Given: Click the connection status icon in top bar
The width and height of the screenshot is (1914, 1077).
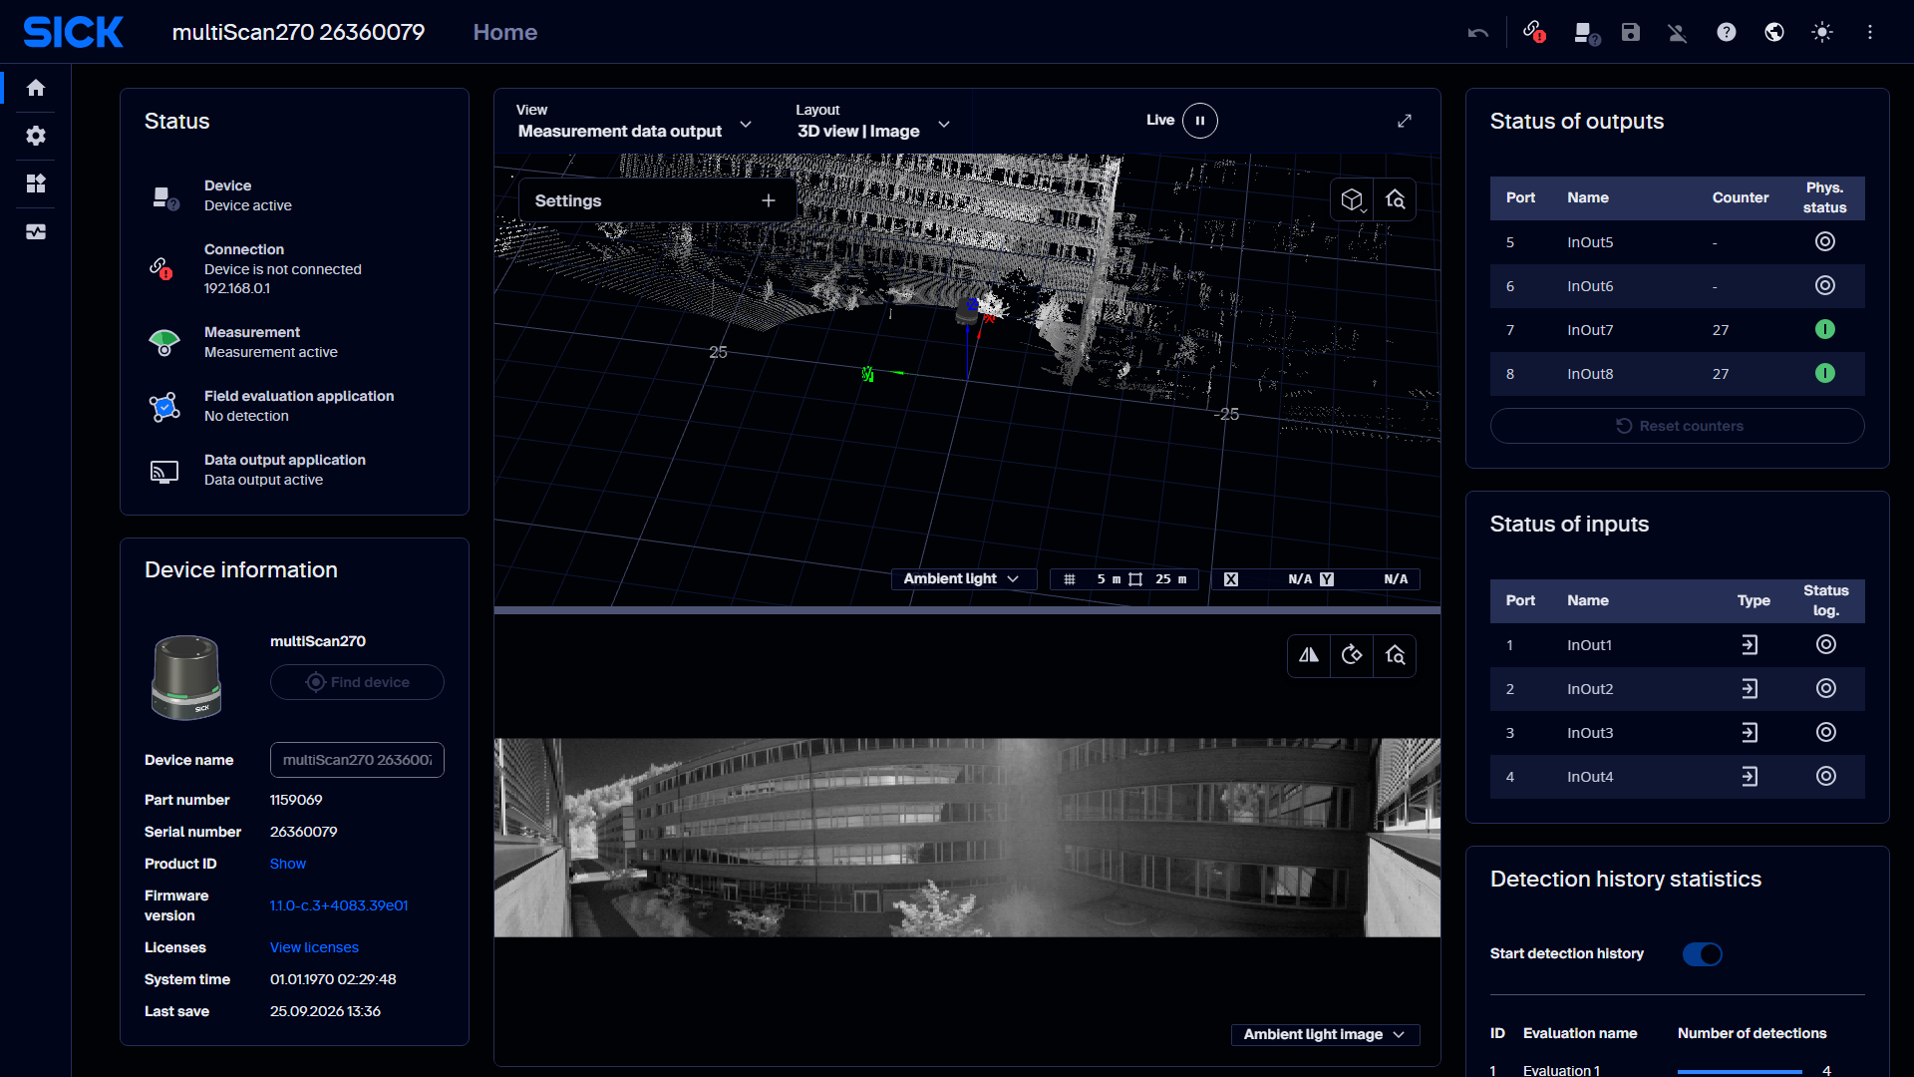Looking at the screenshot, I should click(1534, 32).
